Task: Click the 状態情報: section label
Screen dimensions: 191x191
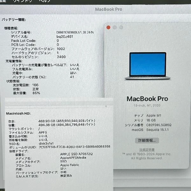Action: coord(13,81)
